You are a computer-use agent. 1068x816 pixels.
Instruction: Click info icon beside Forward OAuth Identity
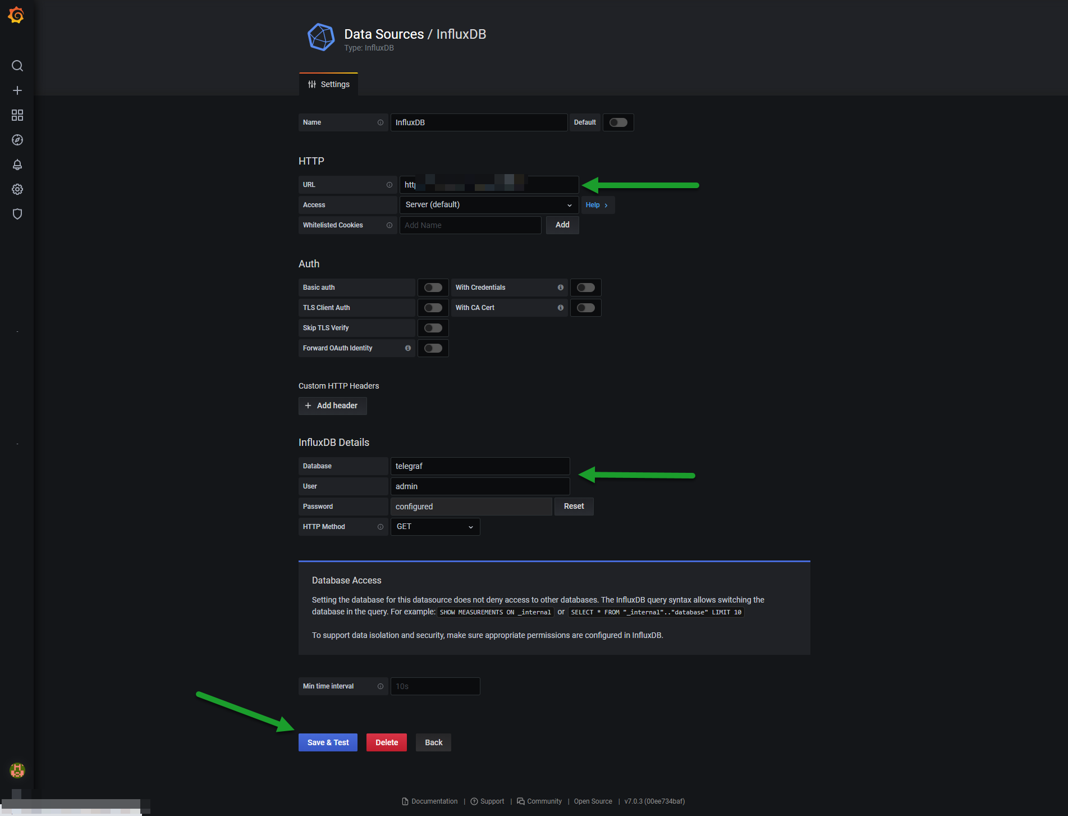tap(408, 348)
